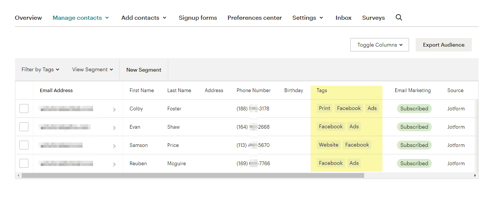Click the Email Address column header
The image size is (492, 201).
coord(56,91)
